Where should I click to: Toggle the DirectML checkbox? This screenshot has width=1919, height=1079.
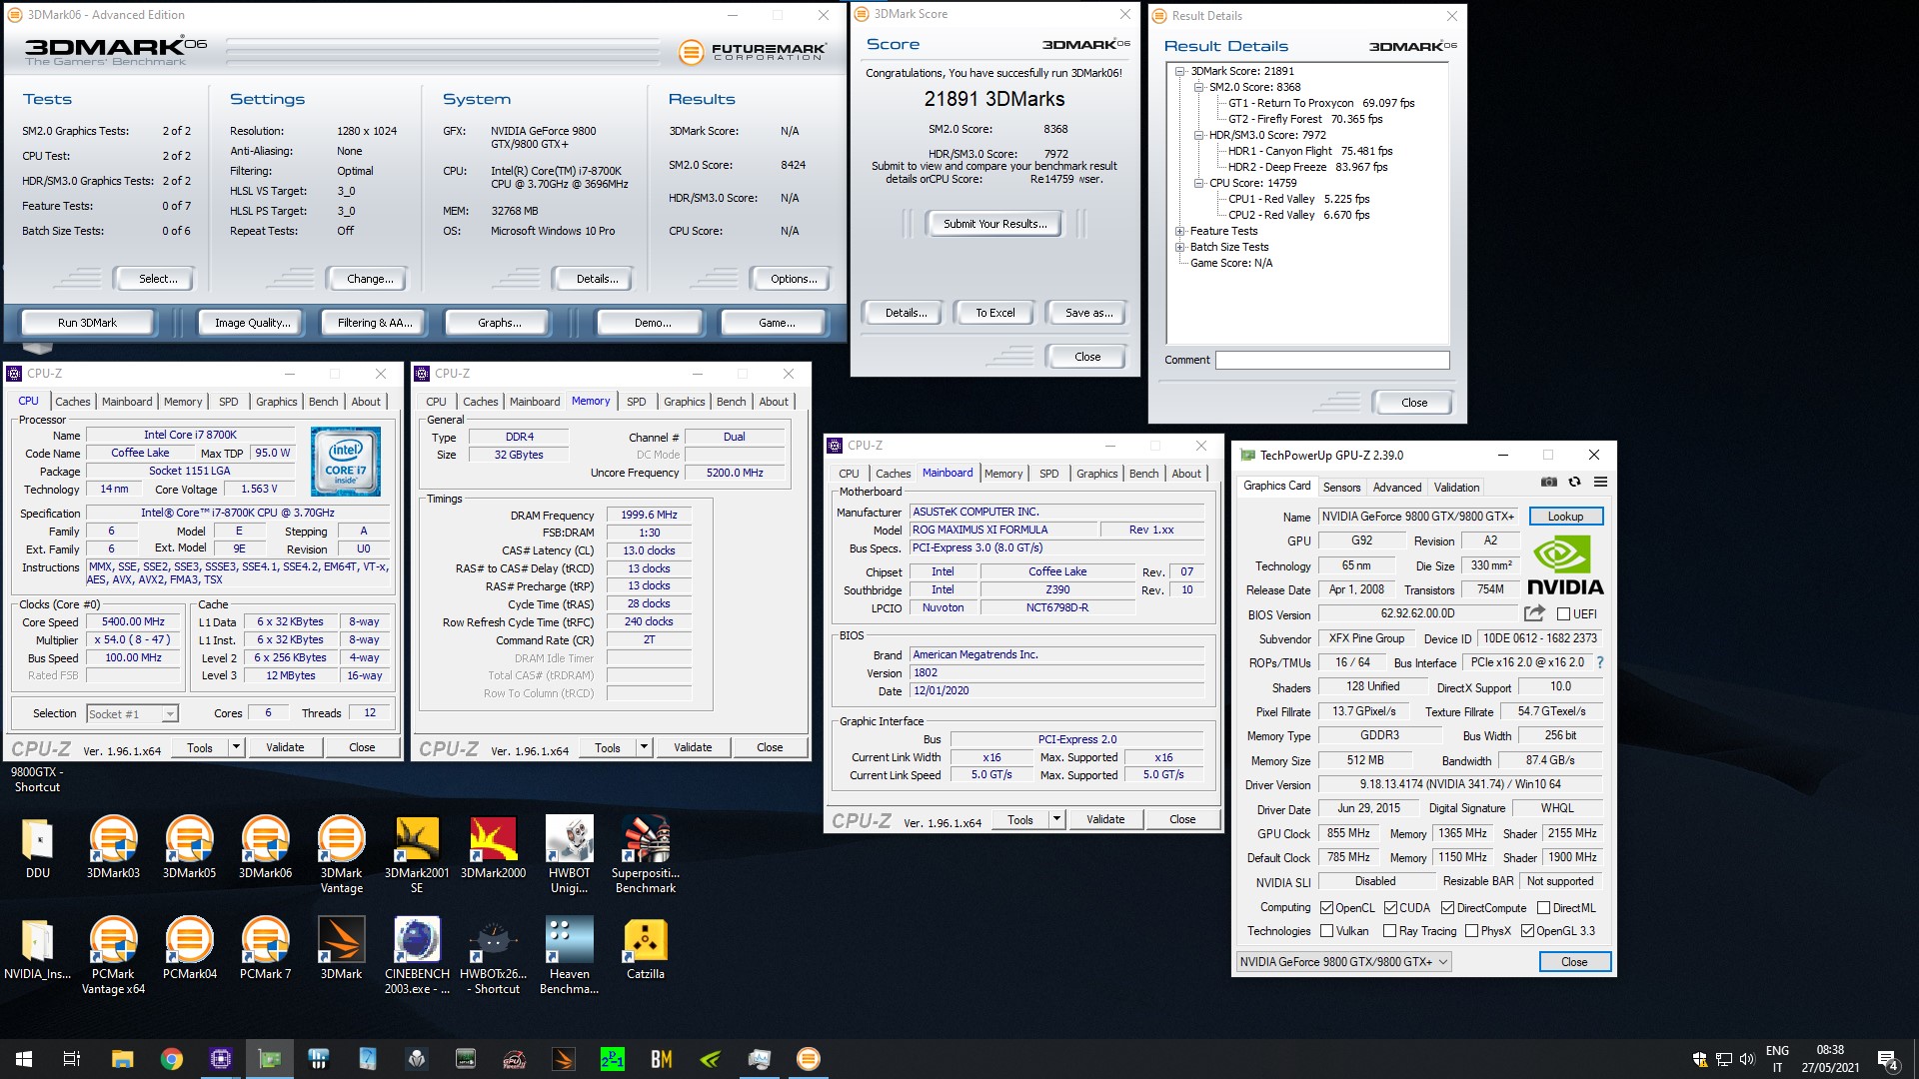(1543, 908)
